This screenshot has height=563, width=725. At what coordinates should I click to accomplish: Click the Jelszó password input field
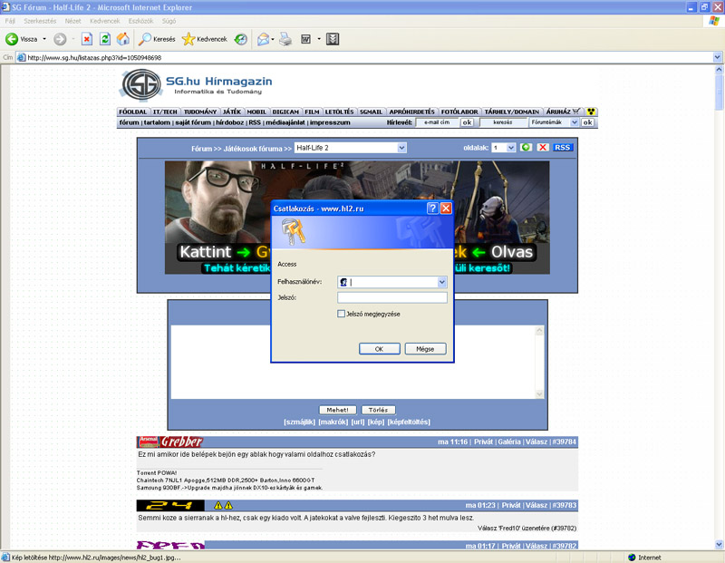391,297
